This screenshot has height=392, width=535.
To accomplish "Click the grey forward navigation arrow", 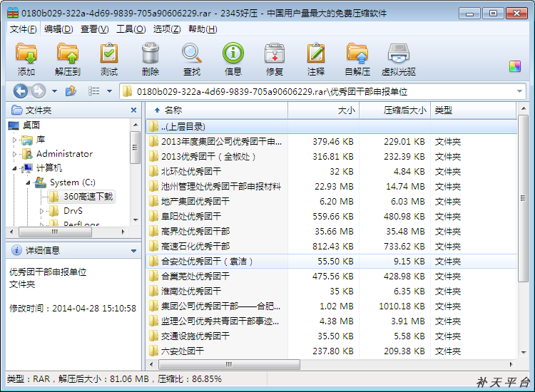I will click(x=39, y=91).
